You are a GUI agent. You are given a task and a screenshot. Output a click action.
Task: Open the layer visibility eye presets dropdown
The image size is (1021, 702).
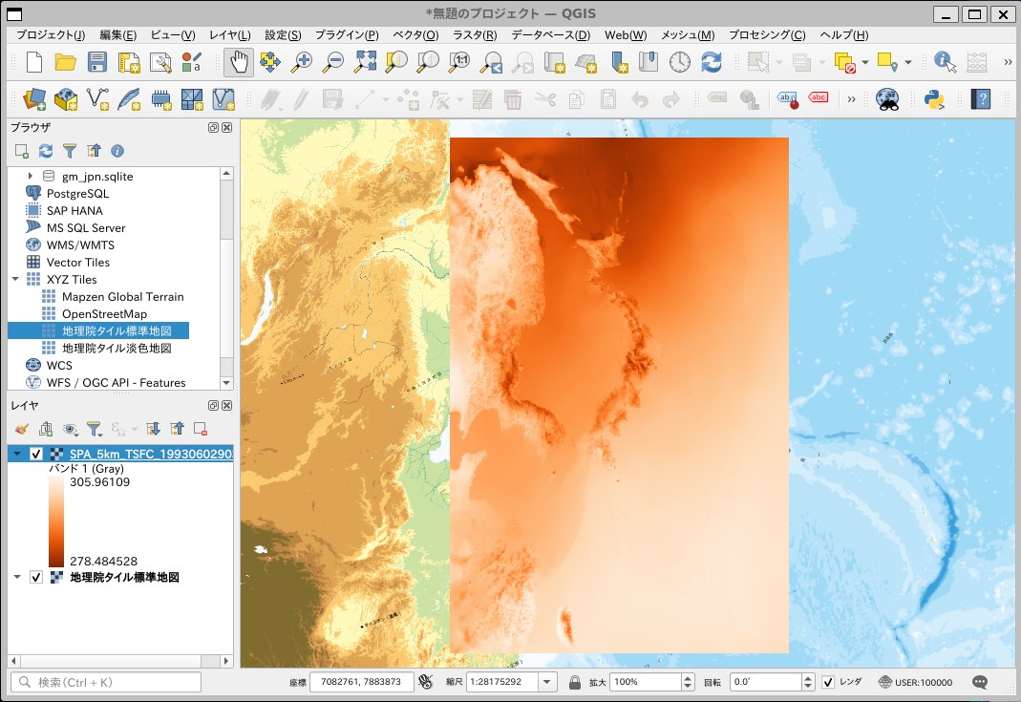click(70, 429)
